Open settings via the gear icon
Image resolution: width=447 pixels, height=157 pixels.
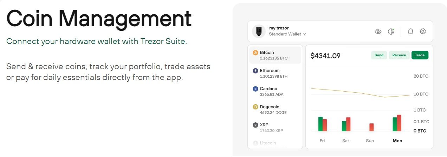pos(423,31)
